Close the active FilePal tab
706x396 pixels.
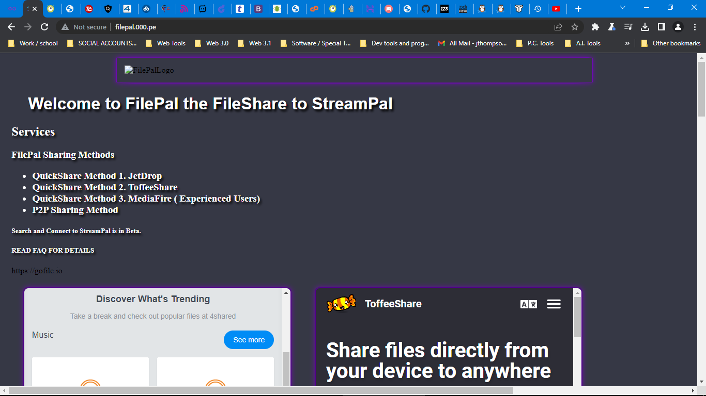(x=35, y=9)
